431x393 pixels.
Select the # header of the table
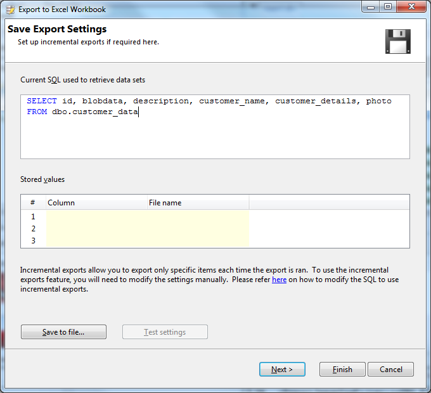pos(33,203)
